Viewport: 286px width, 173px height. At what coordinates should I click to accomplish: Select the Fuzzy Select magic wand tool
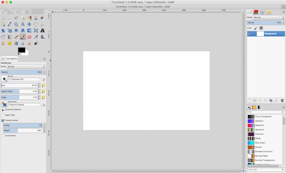[x=23, y=18]
